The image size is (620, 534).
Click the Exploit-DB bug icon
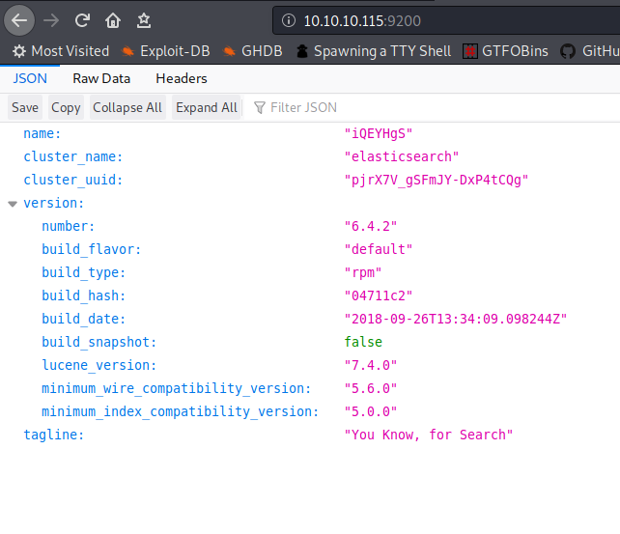127,51
